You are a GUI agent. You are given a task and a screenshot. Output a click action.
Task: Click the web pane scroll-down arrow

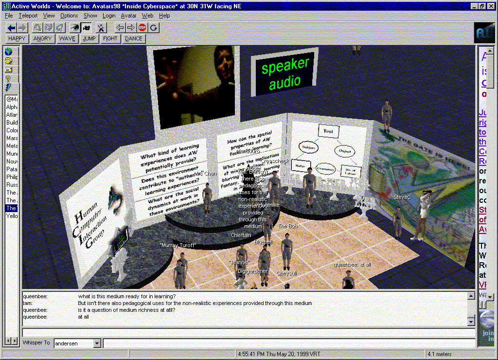pyautogui.click(x=490, y=297)
